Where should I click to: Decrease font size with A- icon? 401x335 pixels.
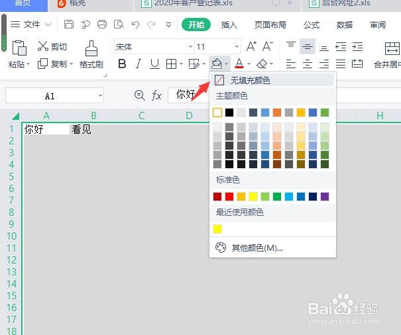[x=268, y=46]
